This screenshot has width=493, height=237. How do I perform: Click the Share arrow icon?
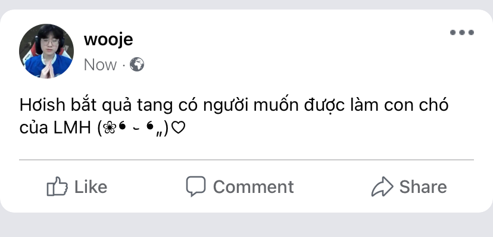click(382, 187)
